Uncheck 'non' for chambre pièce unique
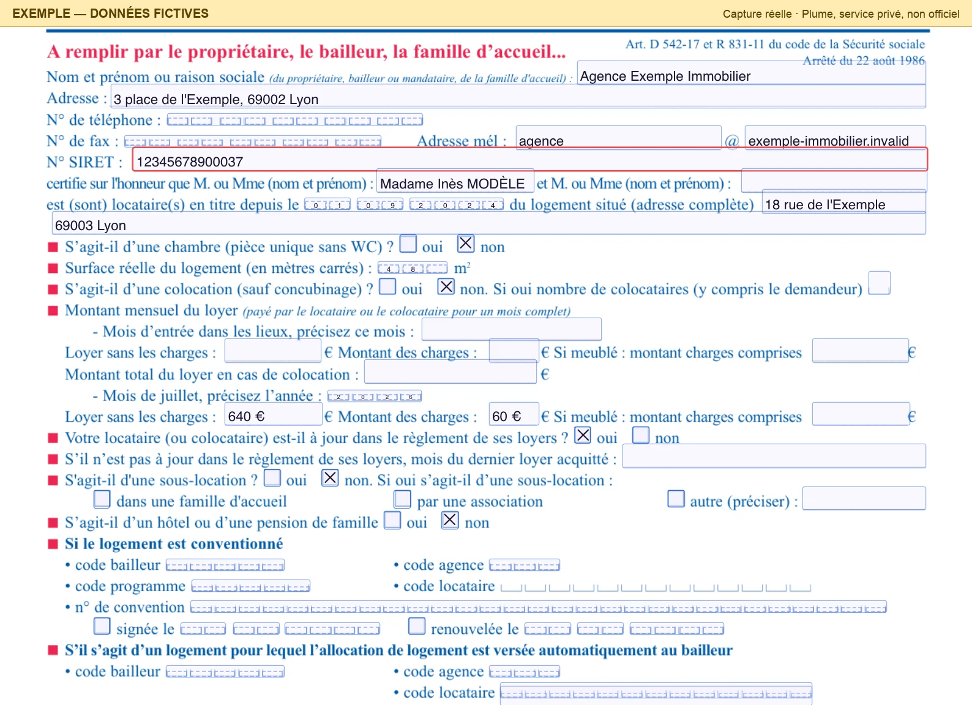 pos(466,244)
